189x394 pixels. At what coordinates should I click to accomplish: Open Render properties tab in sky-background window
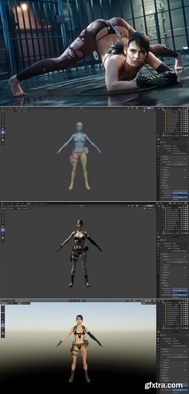click(158, 338)
